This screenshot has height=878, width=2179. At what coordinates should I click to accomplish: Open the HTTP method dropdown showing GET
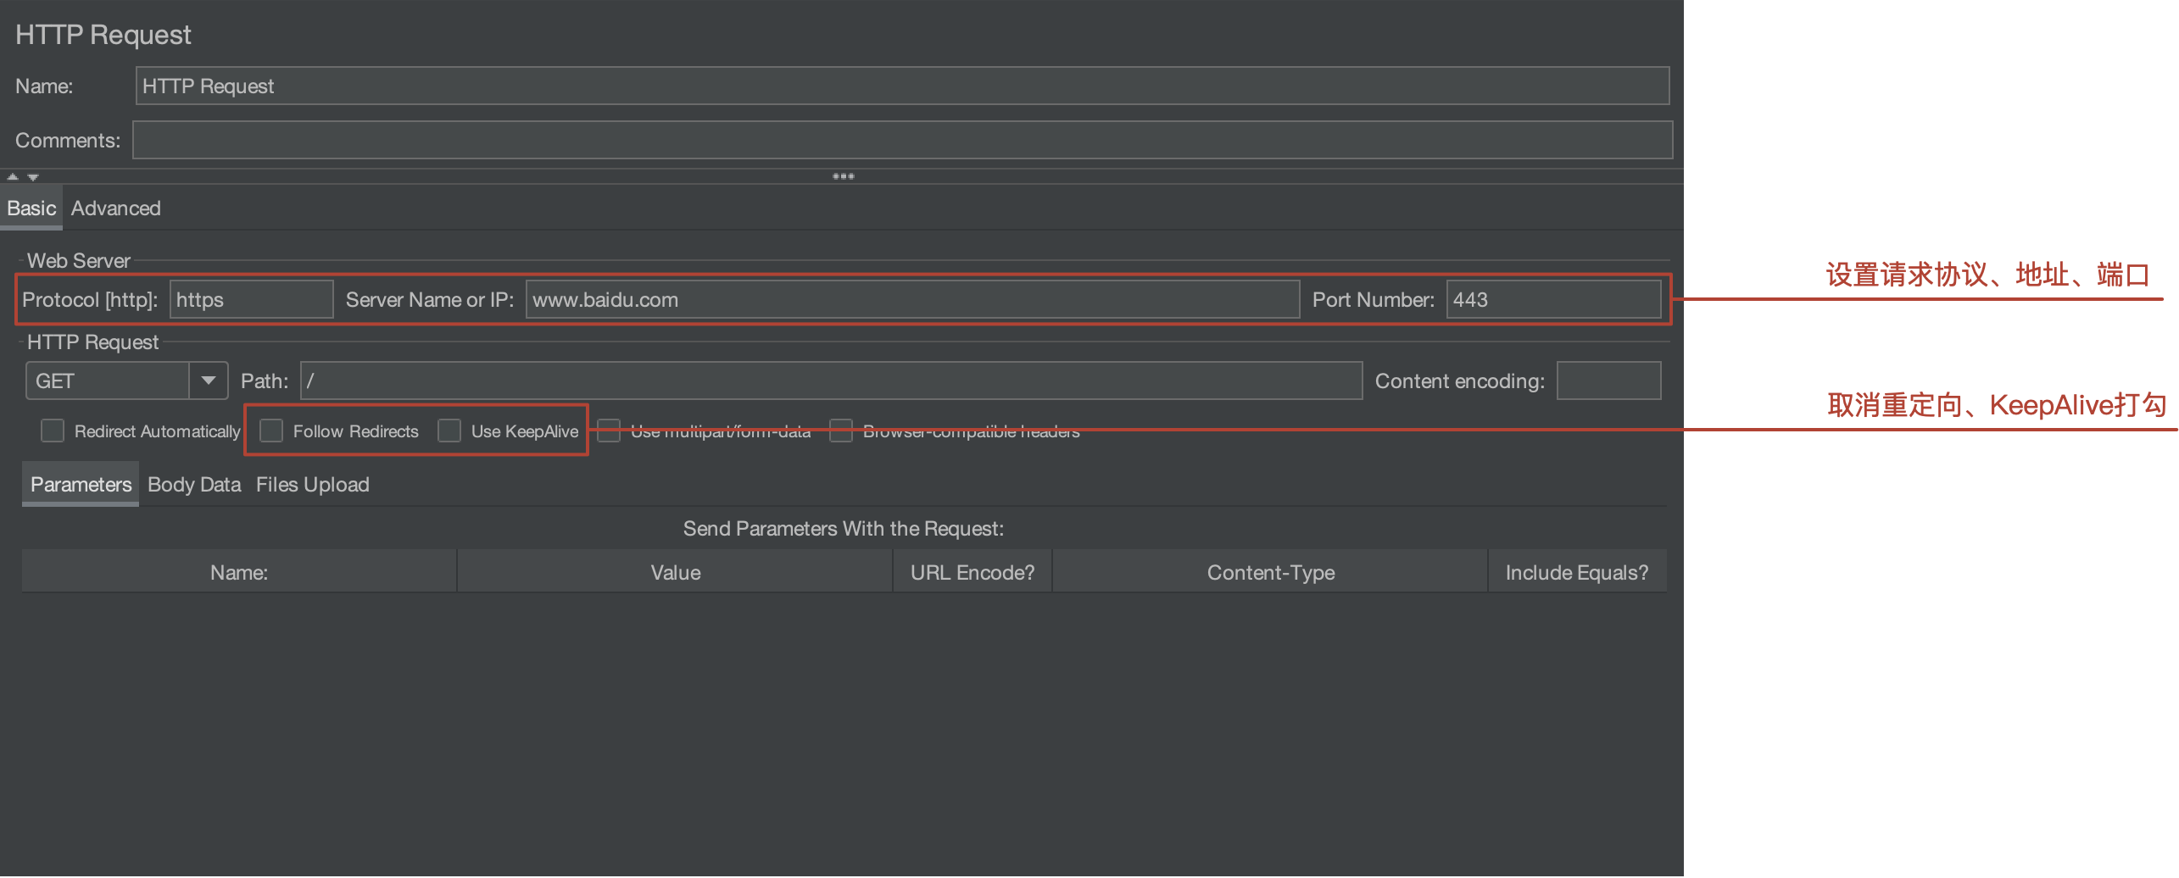point(209,380)
